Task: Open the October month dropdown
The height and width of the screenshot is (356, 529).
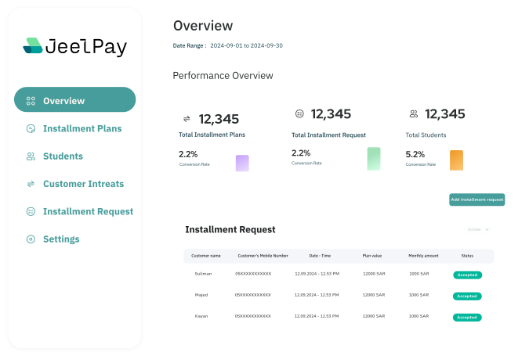Action: (x=478, y=229)
